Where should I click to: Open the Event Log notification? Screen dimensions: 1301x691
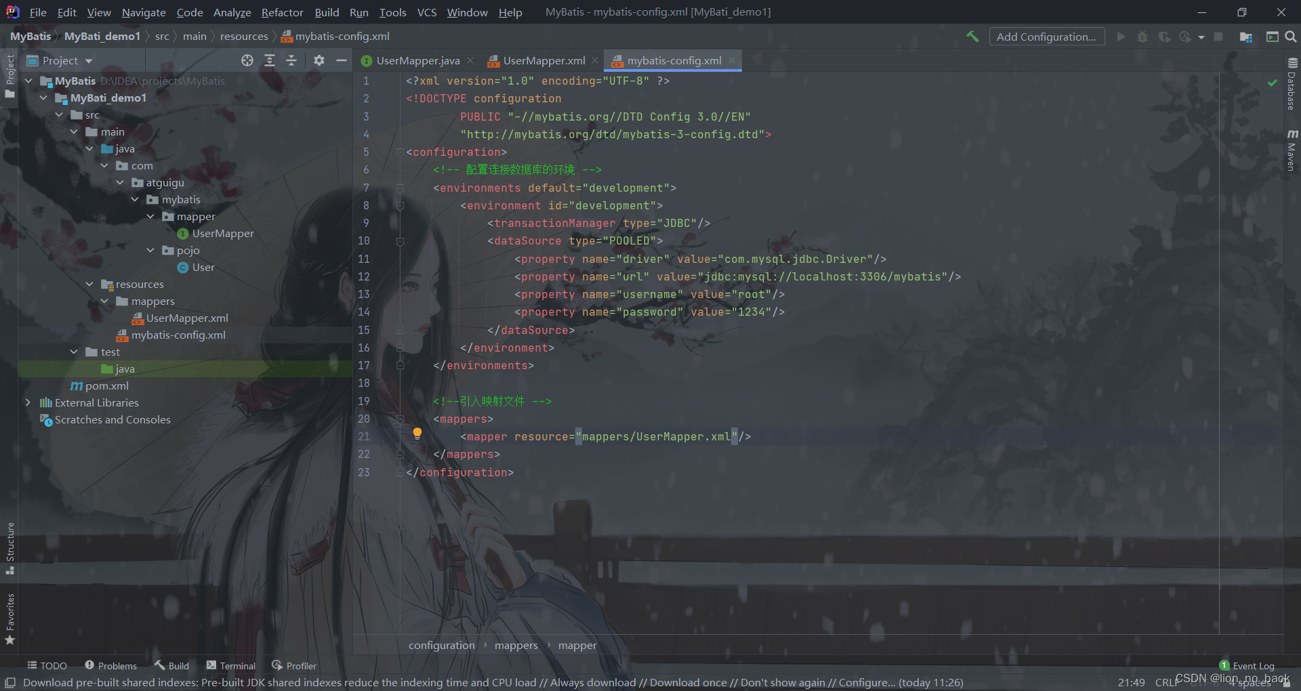coord(1247,666)
